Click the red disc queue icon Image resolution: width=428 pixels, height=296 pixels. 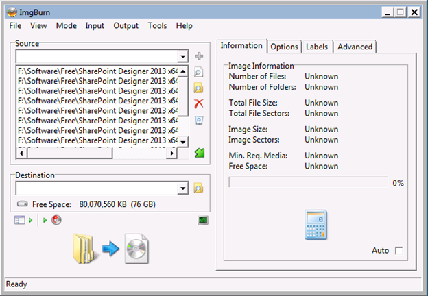(x=56, y=220)
